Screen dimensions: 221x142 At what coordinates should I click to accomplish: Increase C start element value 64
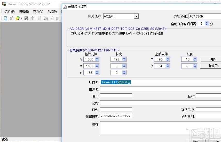point(168,65)
